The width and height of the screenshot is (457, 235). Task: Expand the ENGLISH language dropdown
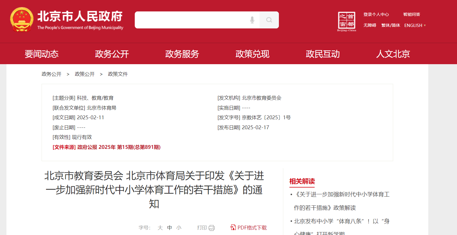click(x=415, y=25)
